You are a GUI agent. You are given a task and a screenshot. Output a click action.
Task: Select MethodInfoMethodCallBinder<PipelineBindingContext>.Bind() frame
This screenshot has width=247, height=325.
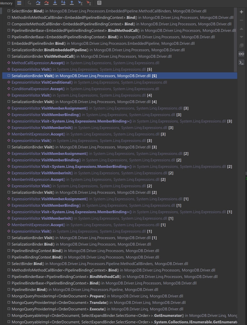[120, 270]
